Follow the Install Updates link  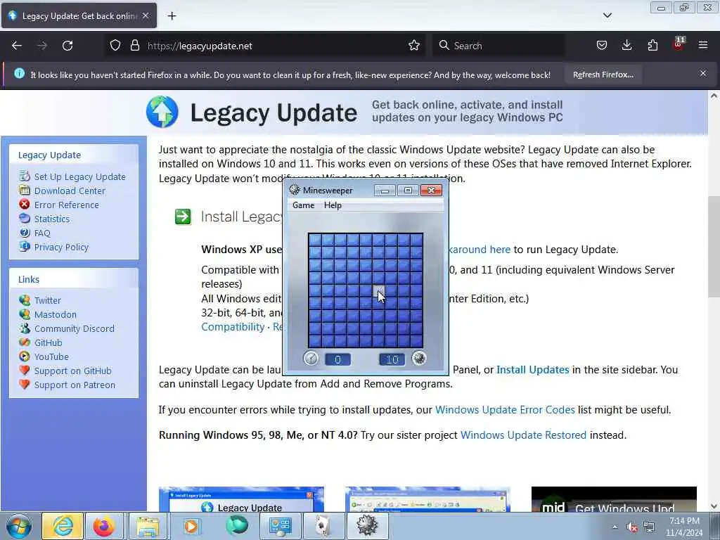(533, 370)
